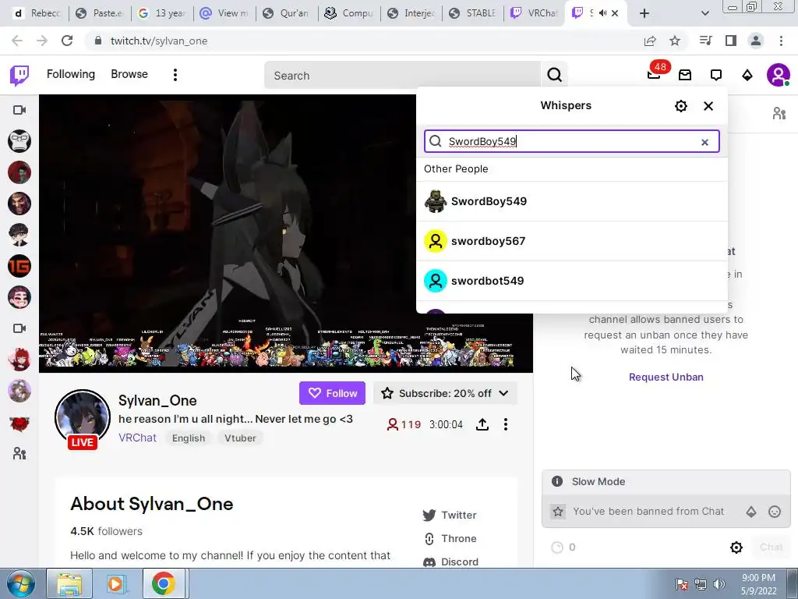The width and height of the screenshot is (798, 599).
Task: Open the mail envelope icon in top bar
Action: coord(685,76)
